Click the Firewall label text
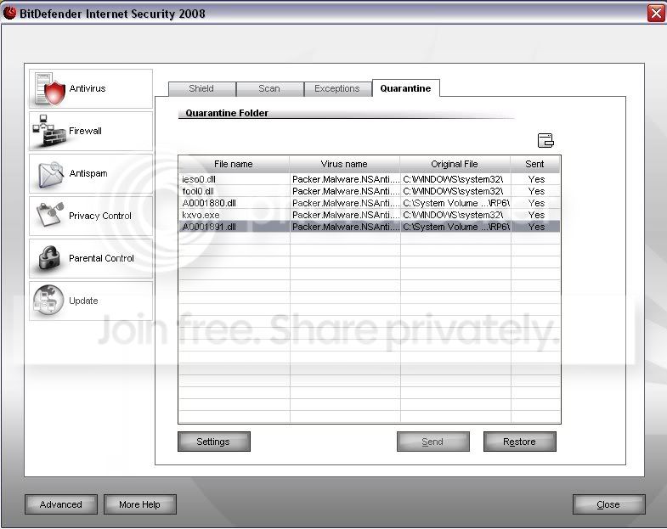Viewport: 667px width, 529px height. point(85,131)
